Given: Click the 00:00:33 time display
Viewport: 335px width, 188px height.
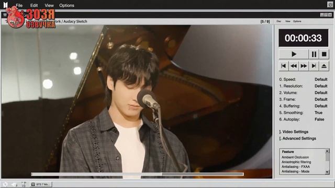Looking at the screenshot, I should pyautogui.click(x=304, y=38).
